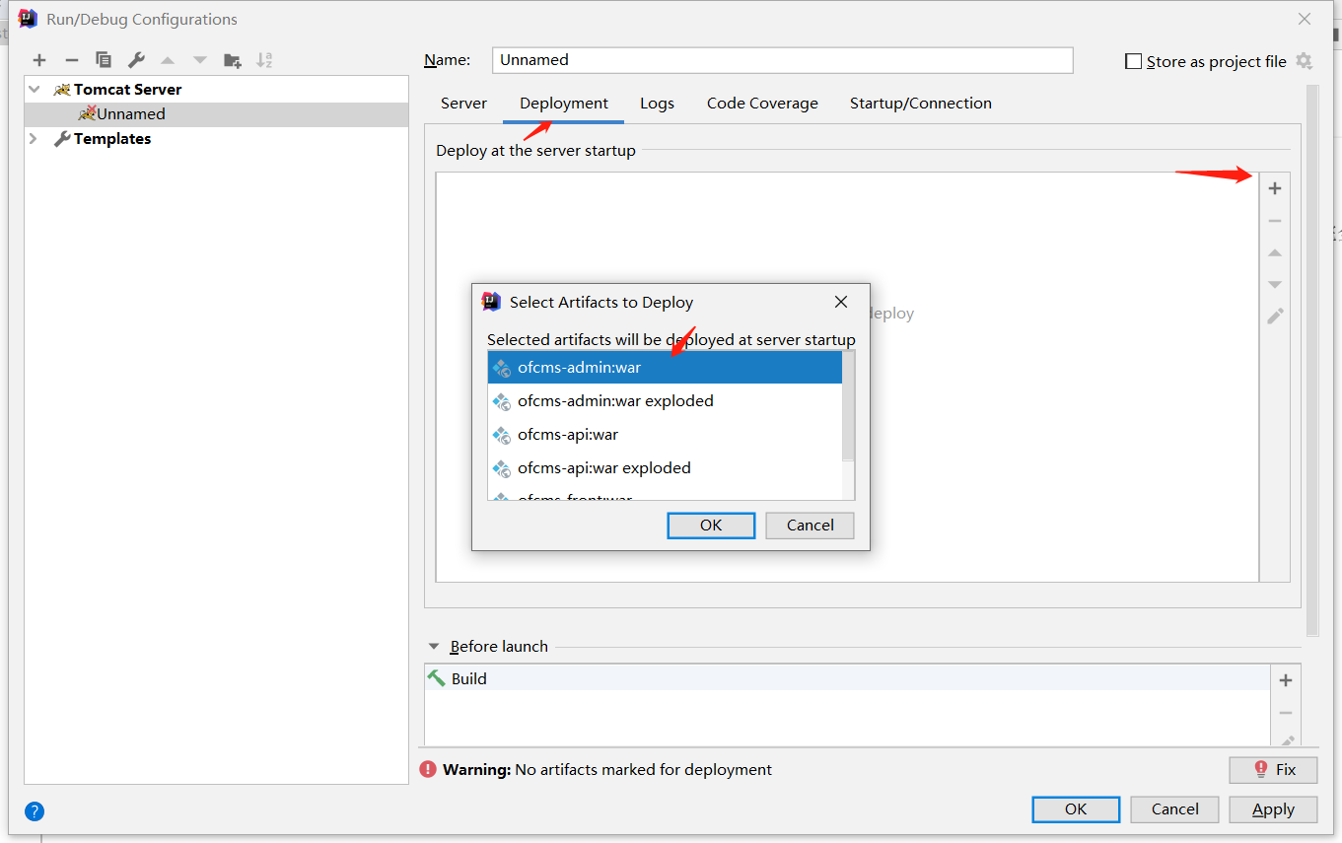The image size is (1342, 843).
Task: Enable Store as project file checkbox
Action: [1133, 61]
